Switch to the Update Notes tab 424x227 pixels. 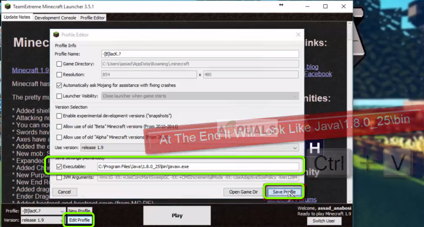pos(17,17)
